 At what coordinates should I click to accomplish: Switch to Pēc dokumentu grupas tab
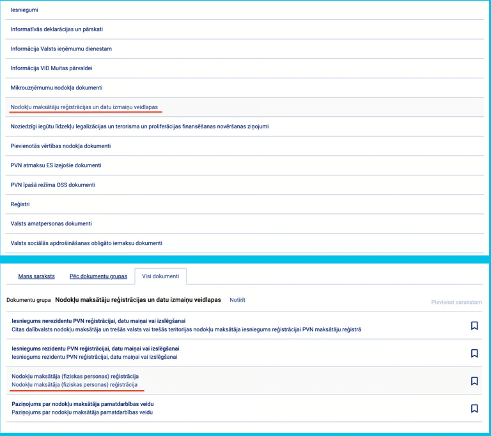(x=98, y=276)
